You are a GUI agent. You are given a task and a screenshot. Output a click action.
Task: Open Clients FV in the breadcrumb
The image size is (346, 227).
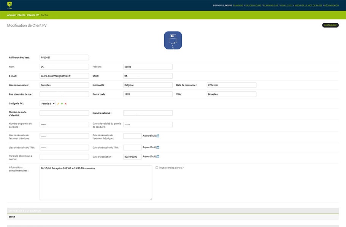tap(33, 15)
